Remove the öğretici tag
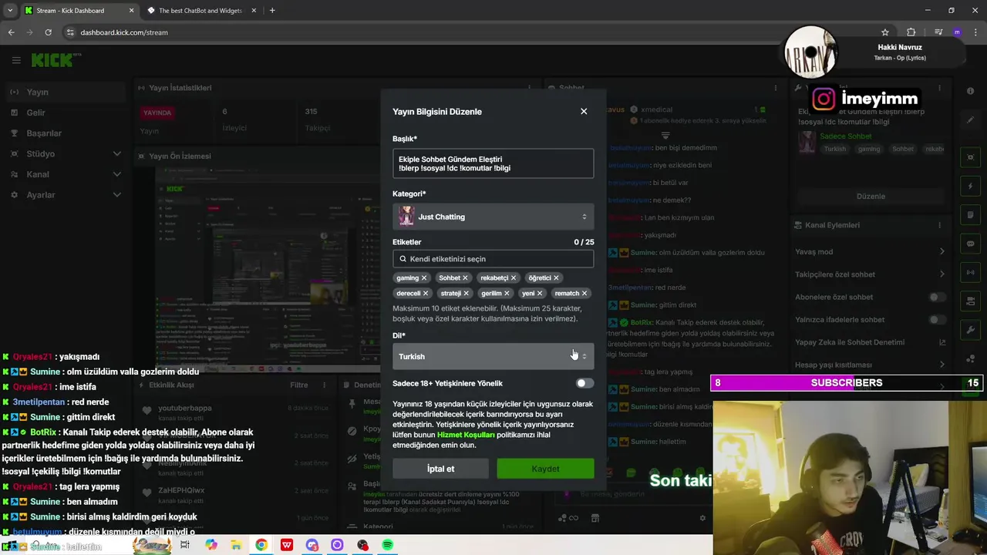 pyautogui.click(x=556, y=278)
